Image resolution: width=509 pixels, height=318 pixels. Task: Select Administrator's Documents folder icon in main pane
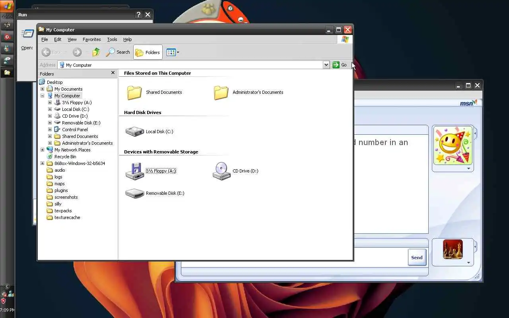[221, 93]
